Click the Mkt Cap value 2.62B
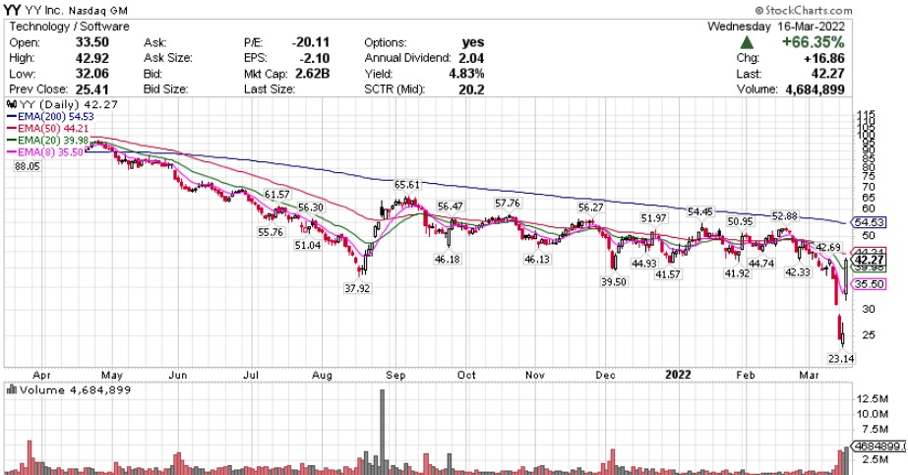908x475 pixels. (x=311, y=74)
